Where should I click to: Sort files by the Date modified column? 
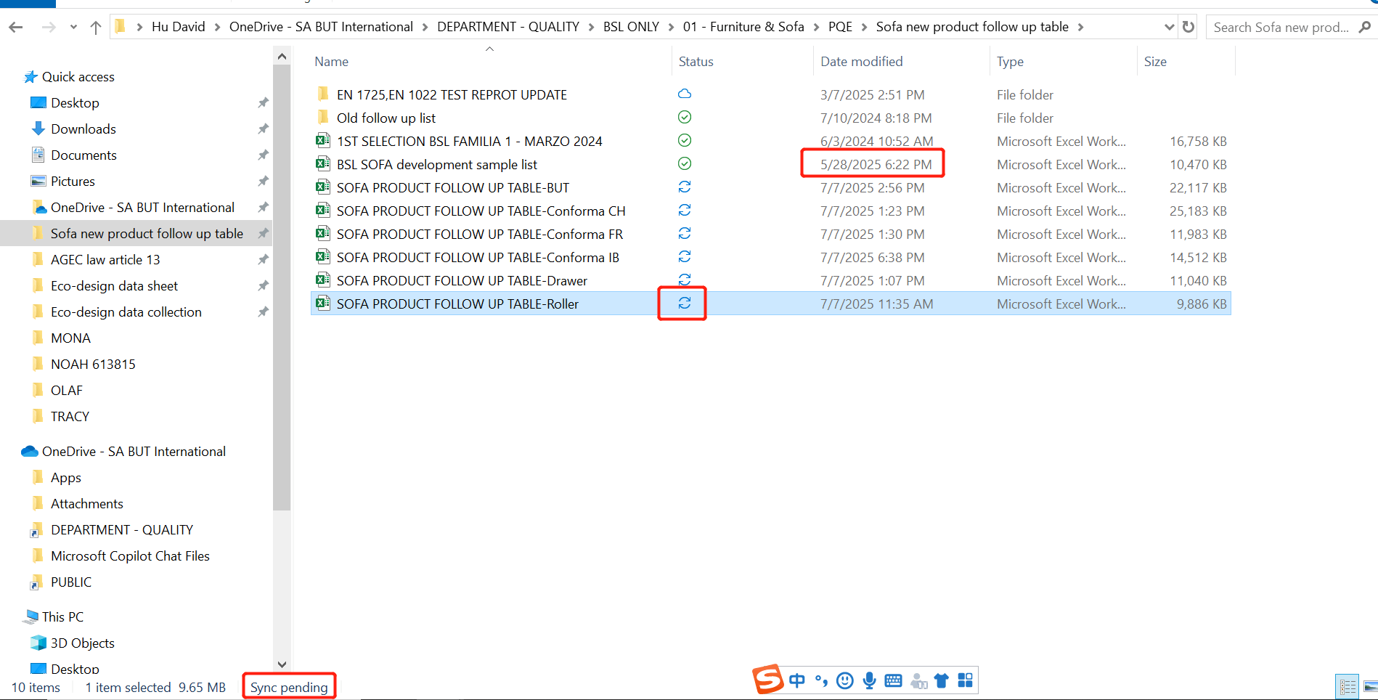click(x=861, y=61)
